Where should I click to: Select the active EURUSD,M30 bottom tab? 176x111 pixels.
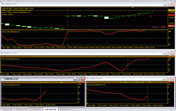click(x=50, y=109)
